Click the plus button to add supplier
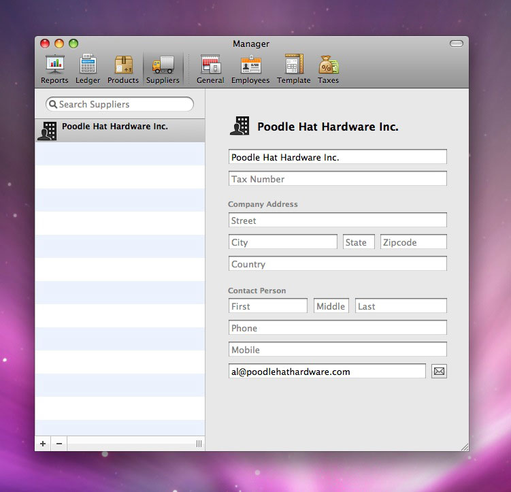Screen dimensions: 511x492 pos(43,444)
